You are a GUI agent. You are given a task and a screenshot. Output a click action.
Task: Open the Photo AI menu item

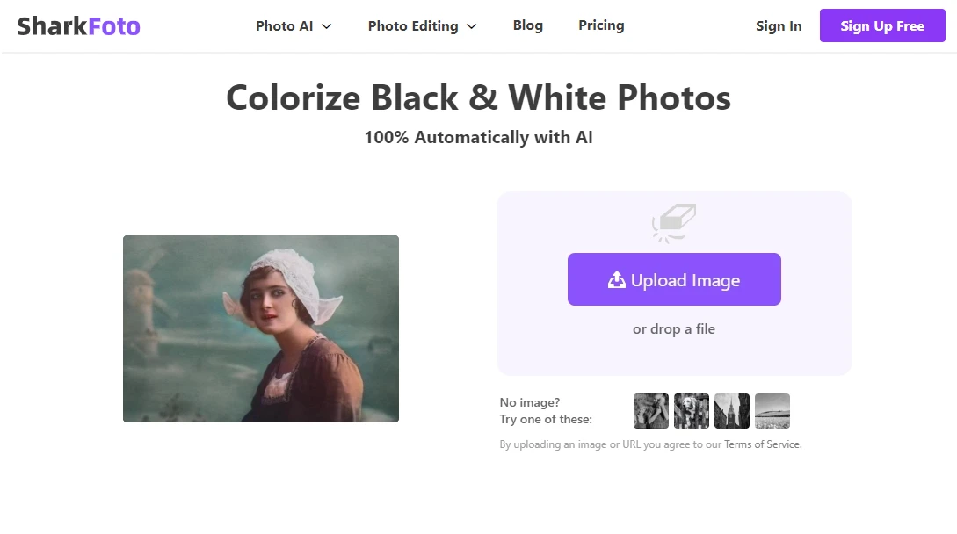tap(284, 25)
